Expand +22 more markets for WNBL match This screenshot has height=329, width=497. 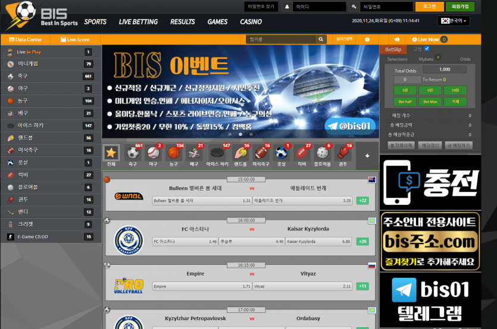click(x=362, y=201)
